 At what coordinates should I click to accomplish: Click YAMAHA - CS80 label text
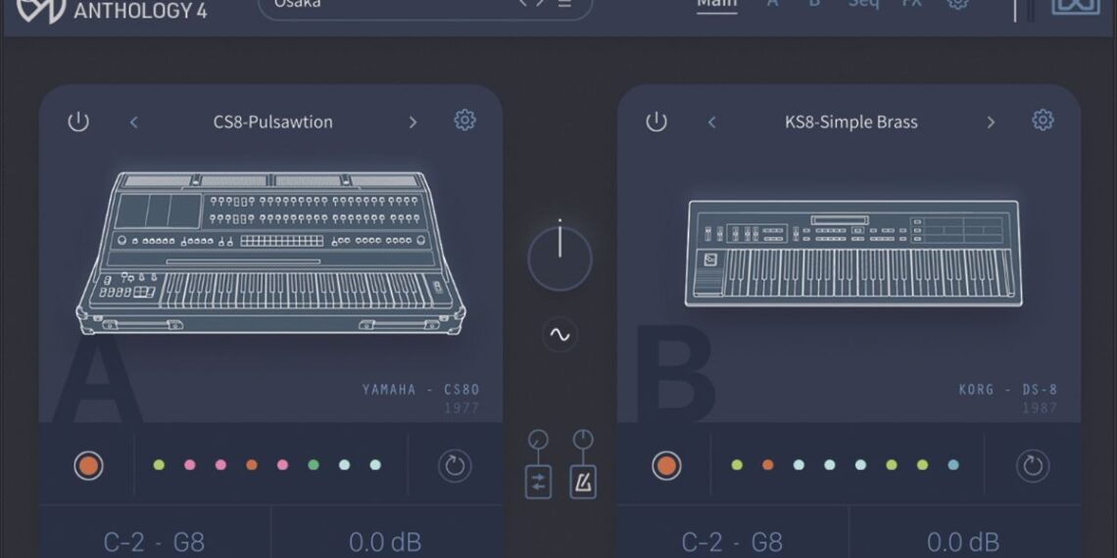coord(421,390)
